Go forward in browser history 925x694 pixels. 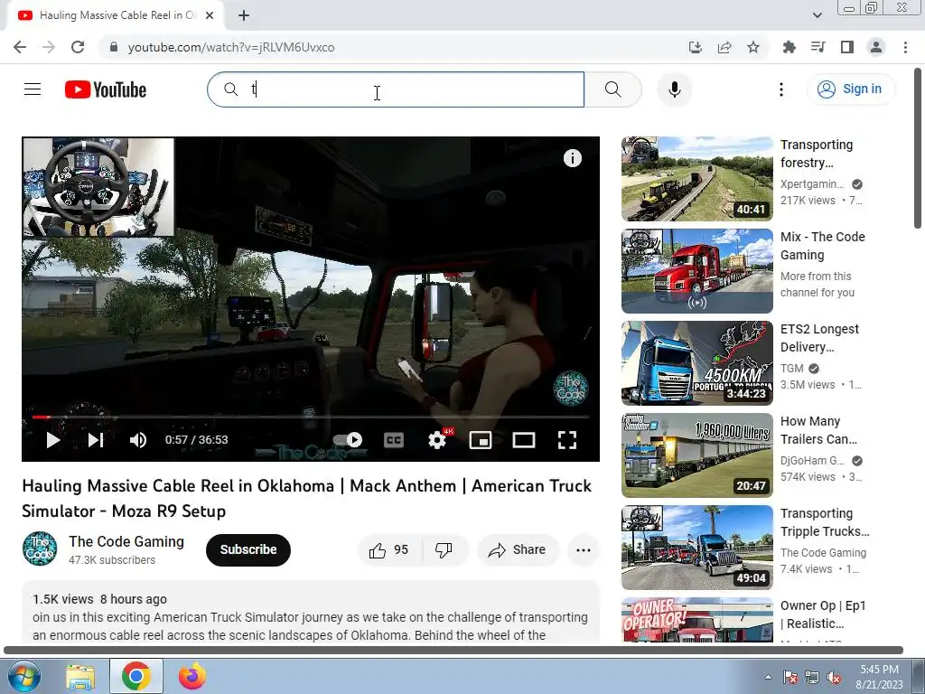click(x=49, y=47)
